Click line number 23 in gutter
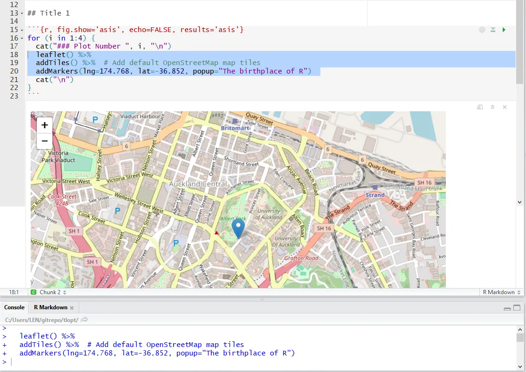 coord(14,96)
